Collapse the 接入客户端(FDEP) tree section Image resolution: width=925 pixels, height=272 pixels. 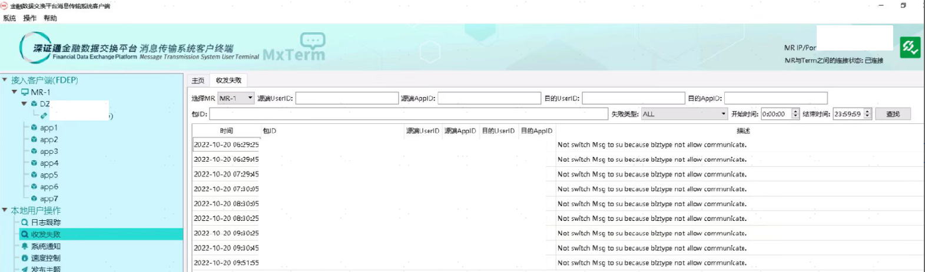tap(5, 80)
